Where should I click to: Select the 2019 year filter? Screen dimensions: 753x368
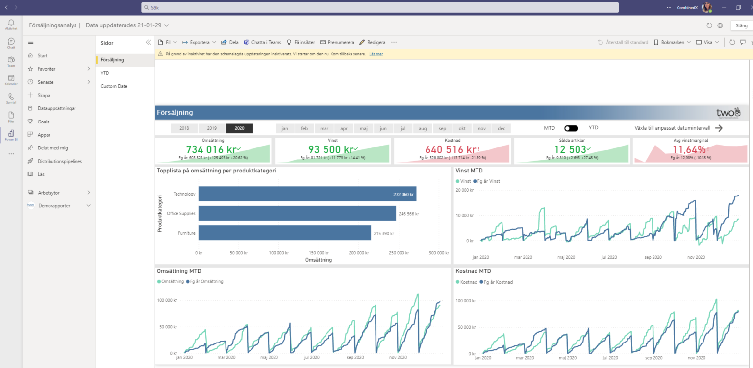(212, 128)
